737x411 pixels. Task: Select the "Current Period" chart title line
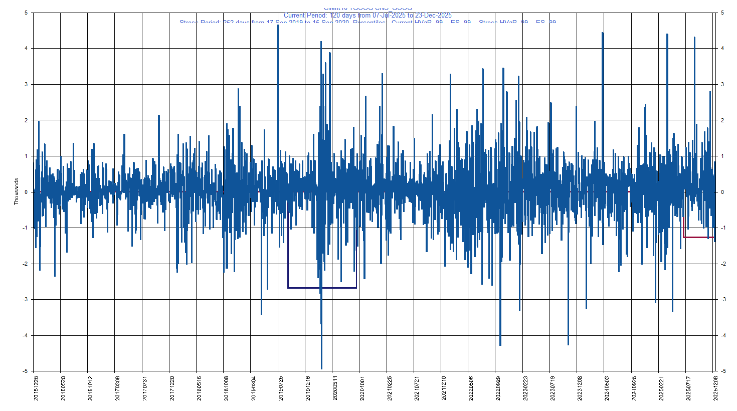coord(367,16)
